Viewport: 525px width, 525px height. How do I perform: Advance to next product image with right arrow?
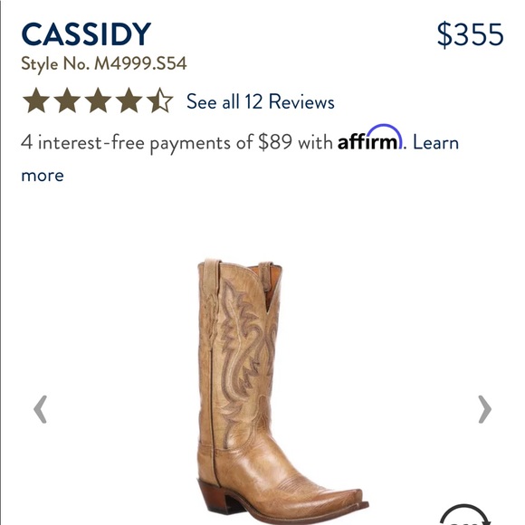[484, 409]
